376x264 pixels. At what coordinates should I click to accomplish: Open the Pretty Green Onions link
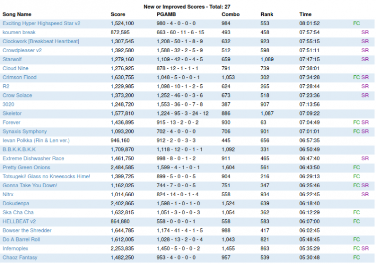(x=27, y=167)
